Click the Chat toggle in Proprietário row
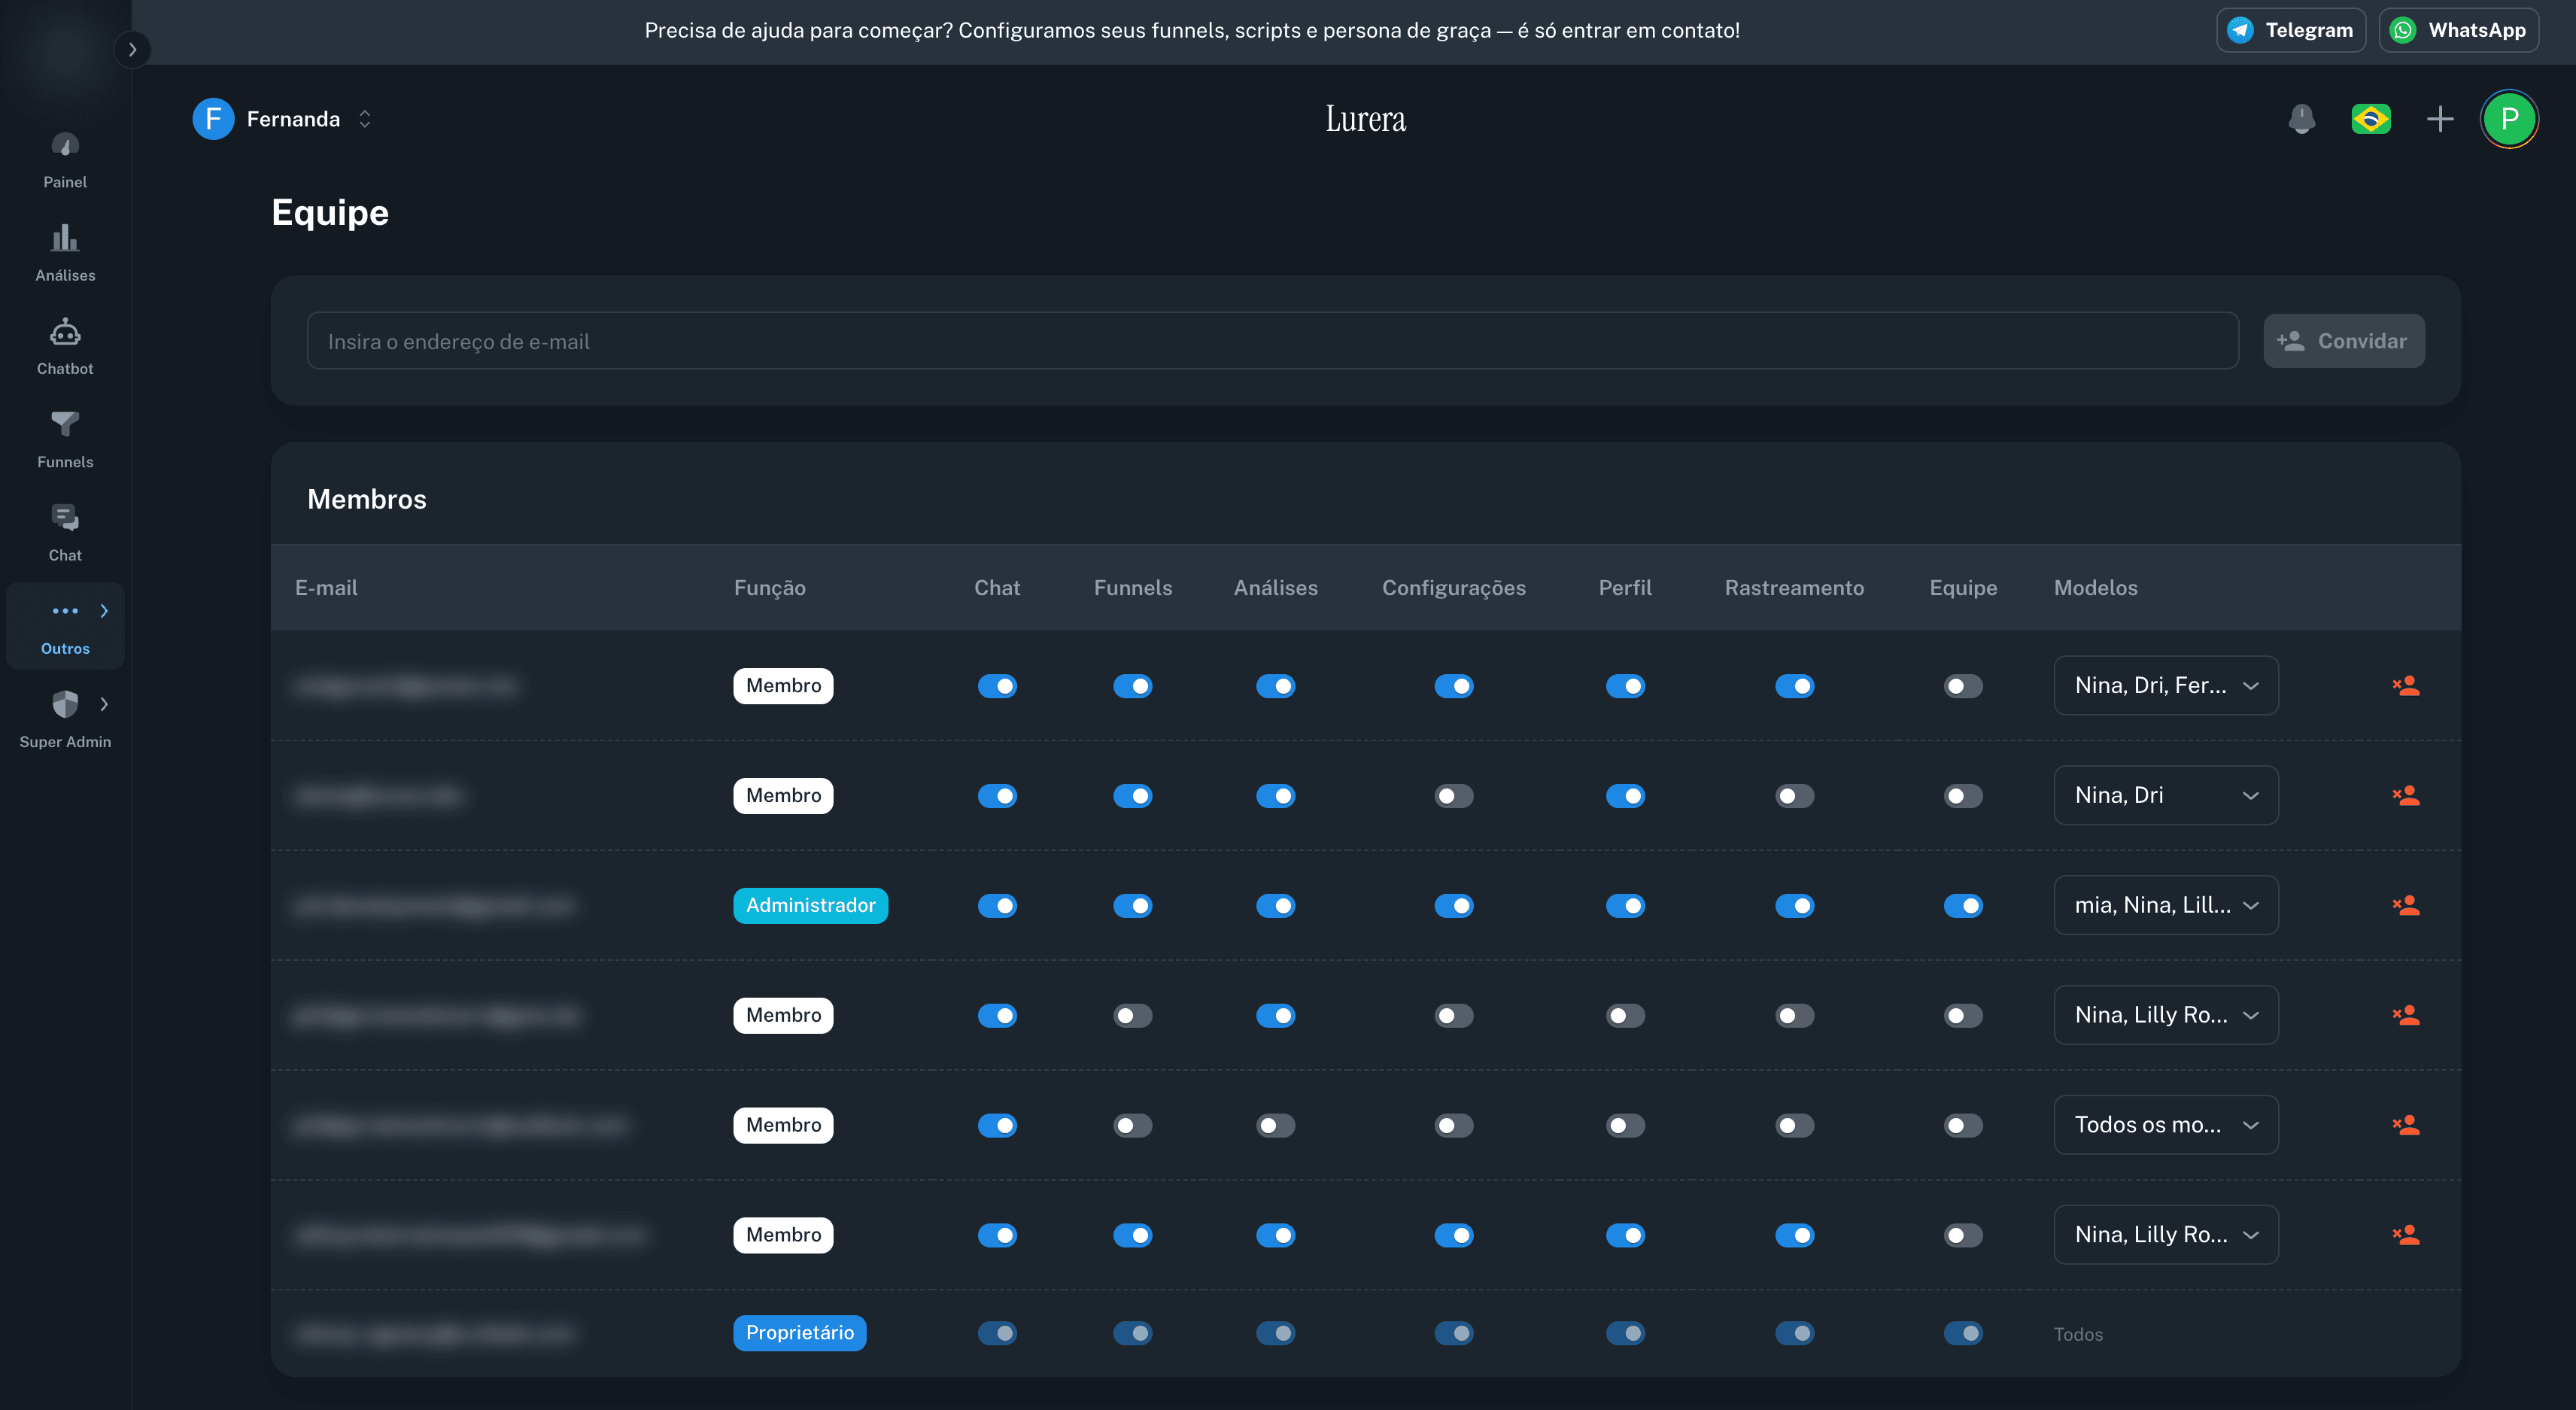 click(x=997, y=1333)
